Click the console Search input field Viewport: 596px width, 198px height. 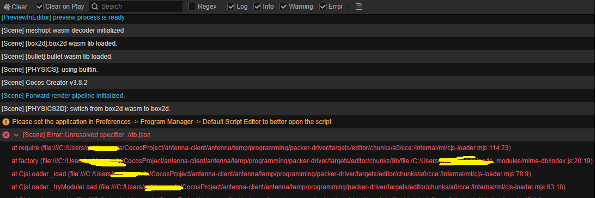[x=136, y=7]
